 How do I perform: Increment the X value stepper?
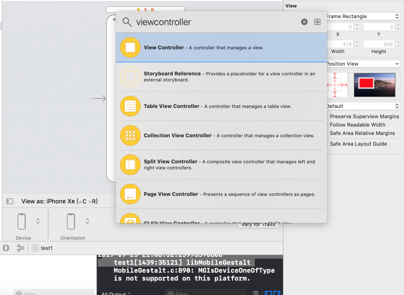(357, 25)
